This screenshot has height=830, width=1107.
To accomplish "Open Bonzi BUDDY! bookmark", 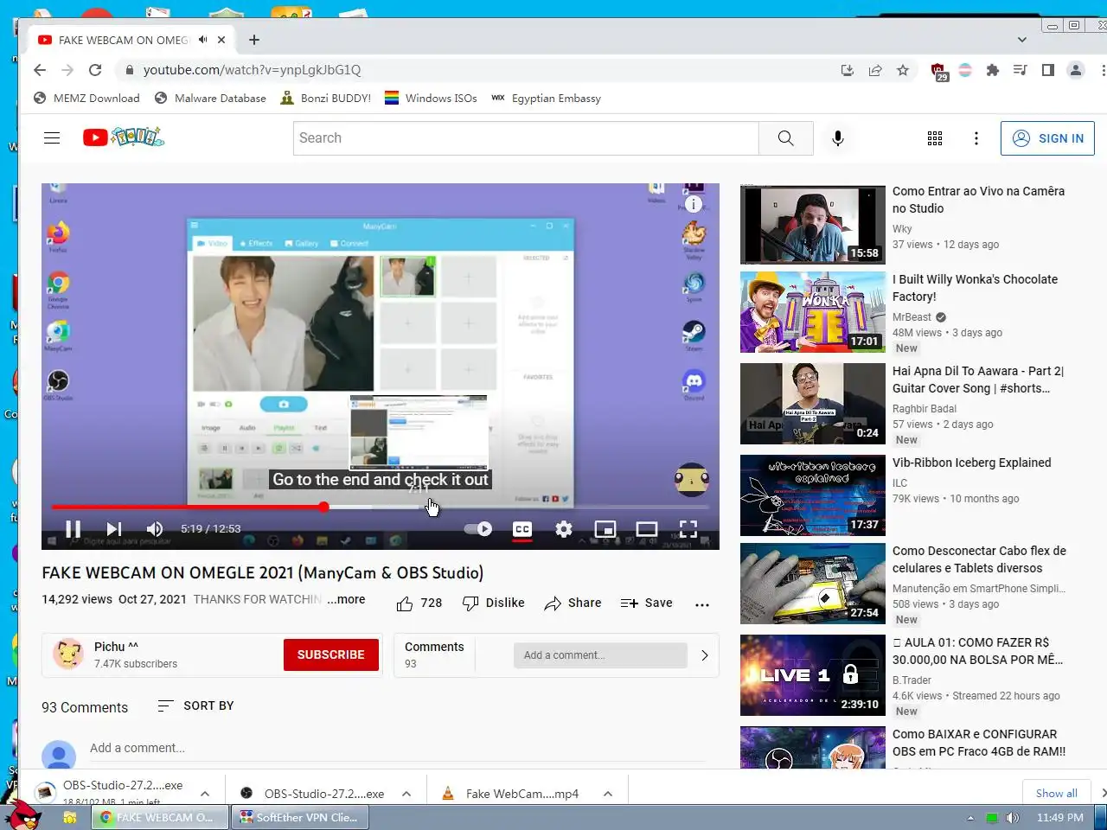I will 326,99.
